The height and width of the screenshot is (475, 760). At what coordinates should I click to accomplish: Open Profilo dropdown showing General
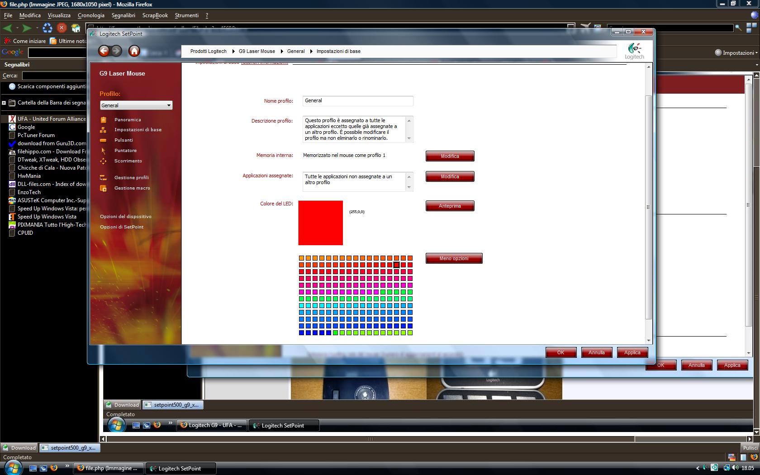coord(136,105)
